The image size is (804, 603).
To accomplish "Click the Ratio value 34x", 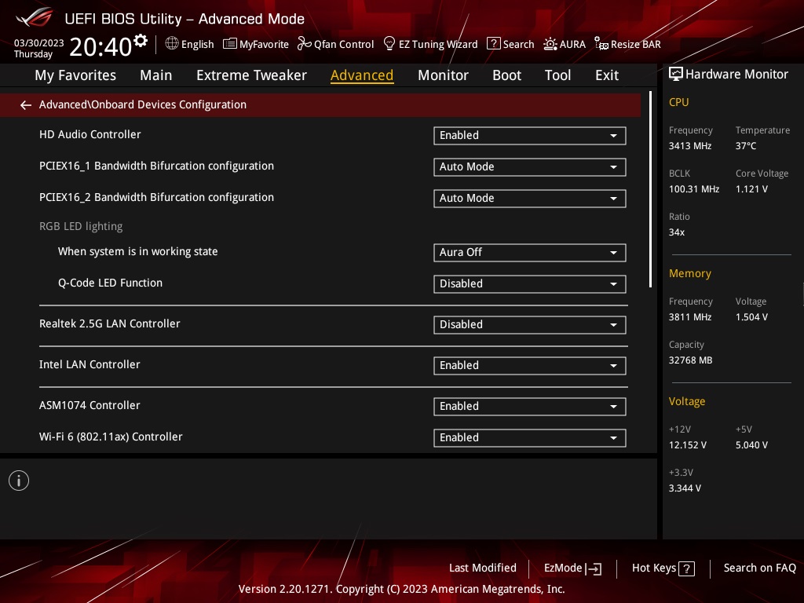I will click(x=676, y=232).
